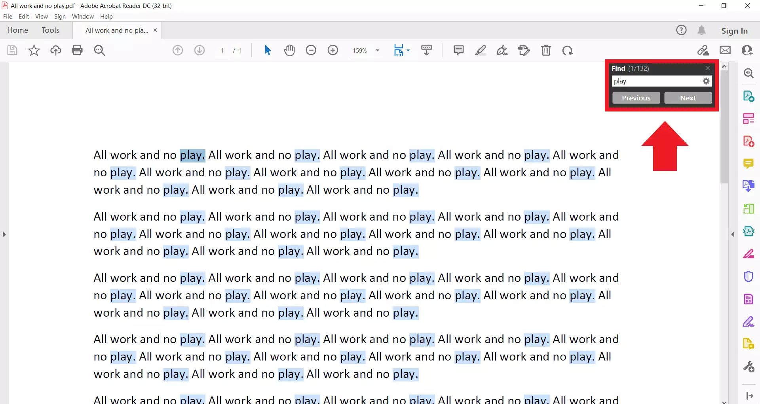The width and height of the screenshot is (760, 404).
Task: Select the Hand pan tool
Action: click(289, 50)
